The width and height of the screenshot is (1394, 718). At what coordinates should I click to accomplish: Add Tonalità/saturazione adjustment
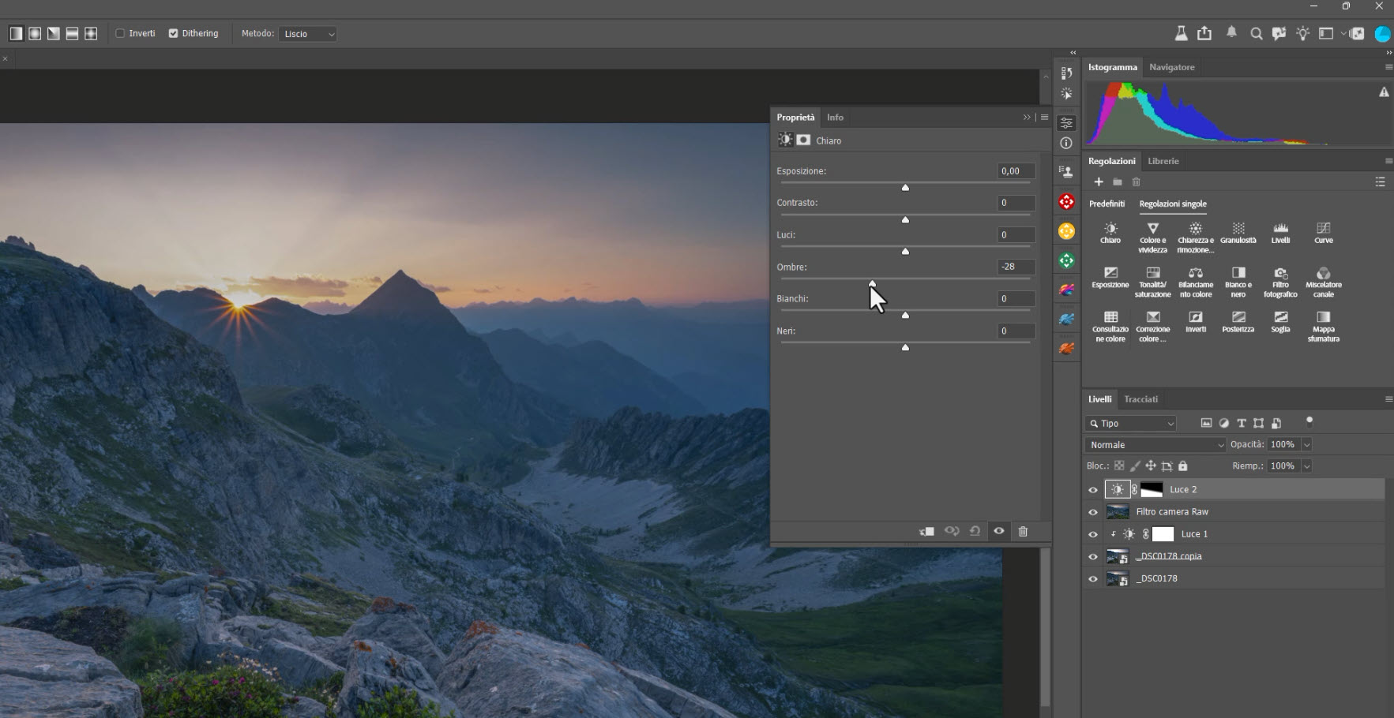click(x=1152, y=282)
